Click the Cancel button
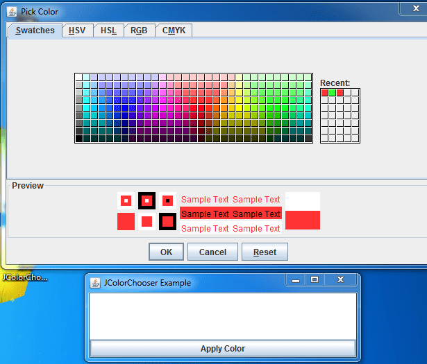427x364 pixels. click(212, 252)
